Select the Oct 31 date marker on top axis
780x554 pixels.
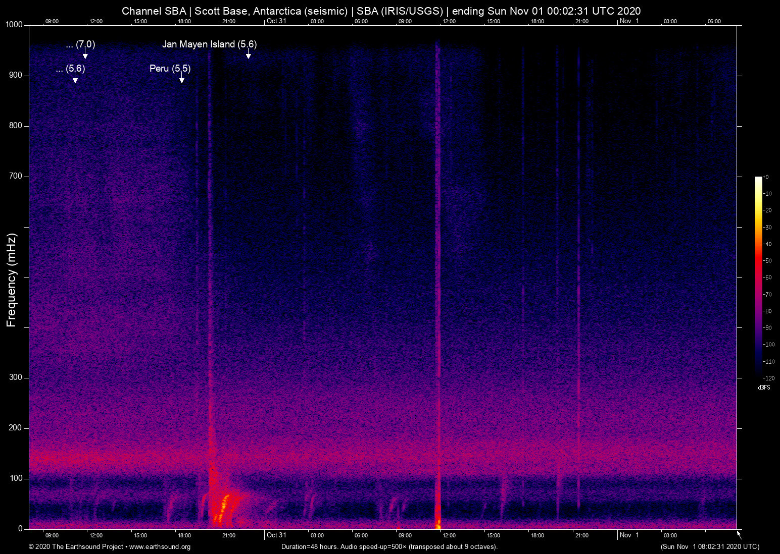[x=276, y=21]
